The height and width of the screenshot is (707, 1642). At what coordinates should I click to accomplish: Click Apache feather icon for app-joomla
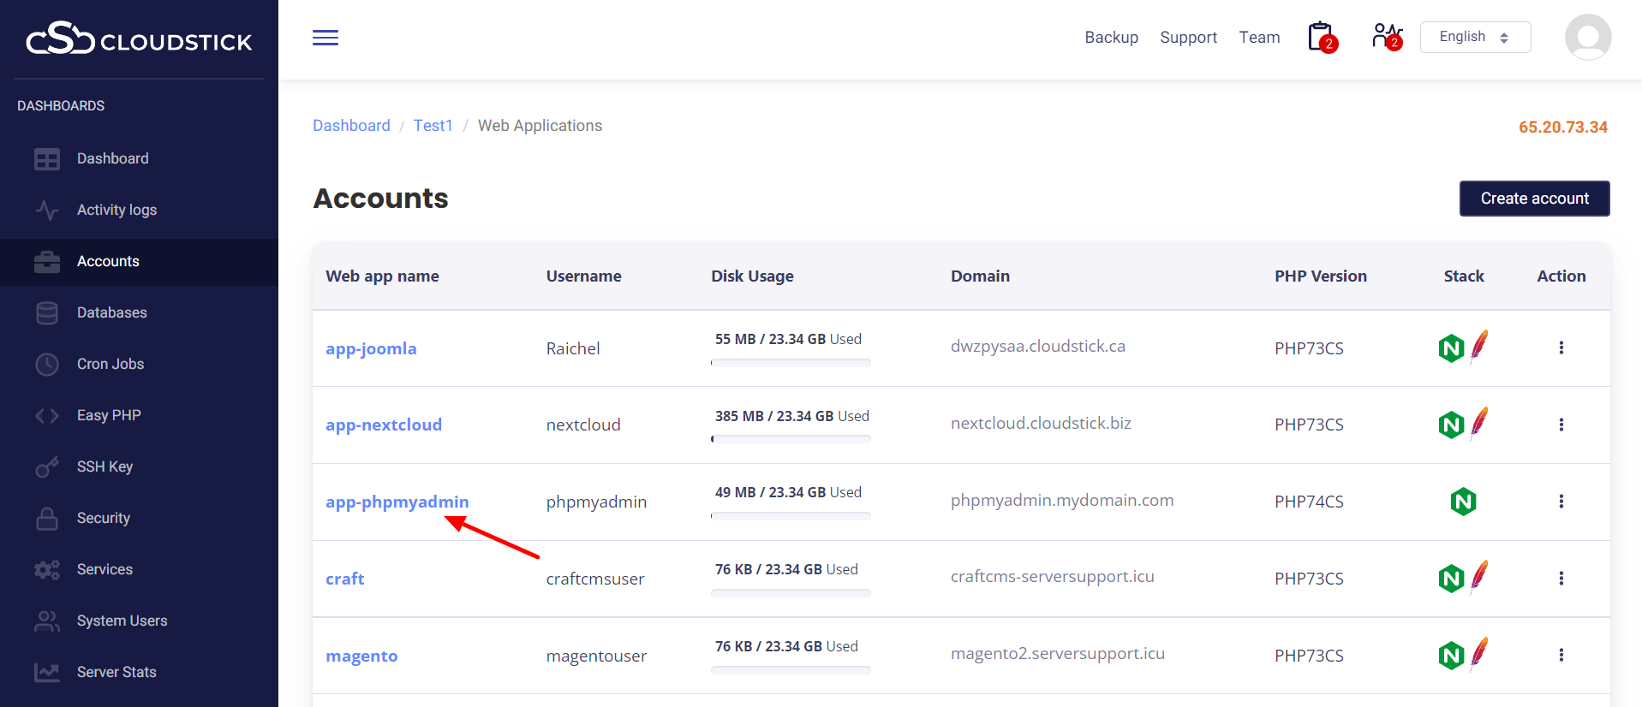(x=1479, y=347)
